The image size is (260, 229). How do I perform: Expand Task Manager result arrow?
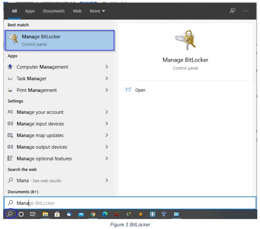(x=107, y=78)
